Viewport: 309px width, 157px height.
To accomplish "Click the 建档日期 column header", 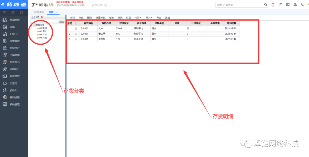I will 232,23.
